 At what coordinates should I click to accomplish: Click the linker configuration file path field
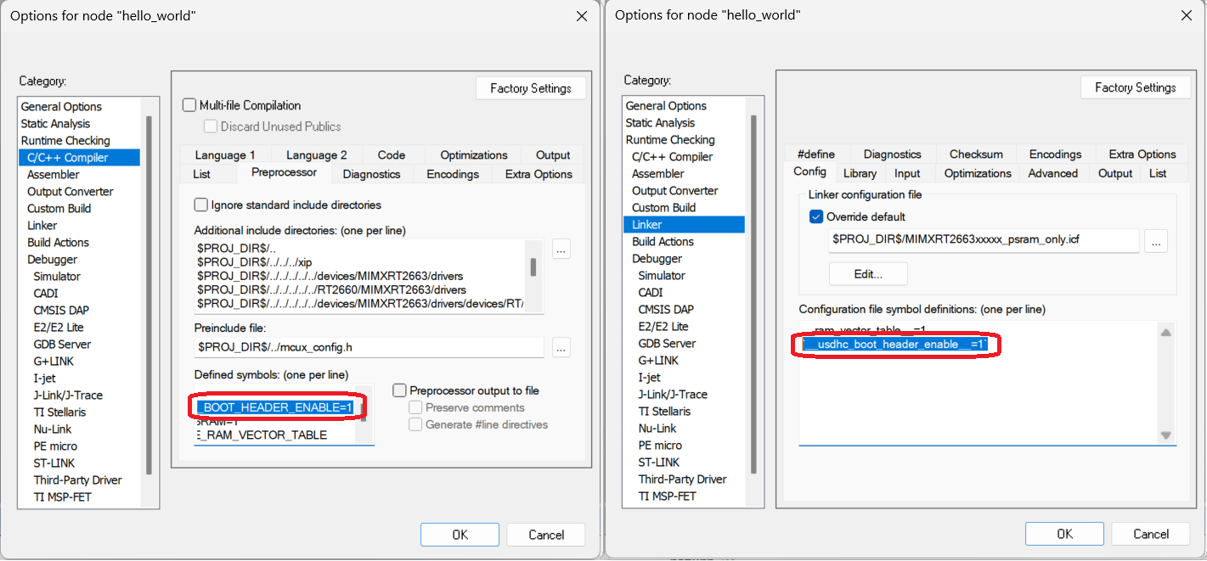click(x=984, y=240)
